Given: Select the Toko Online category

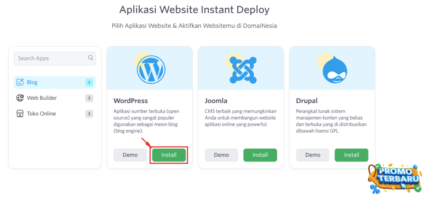Looking at the screenshot, I should tap(55, 113).
